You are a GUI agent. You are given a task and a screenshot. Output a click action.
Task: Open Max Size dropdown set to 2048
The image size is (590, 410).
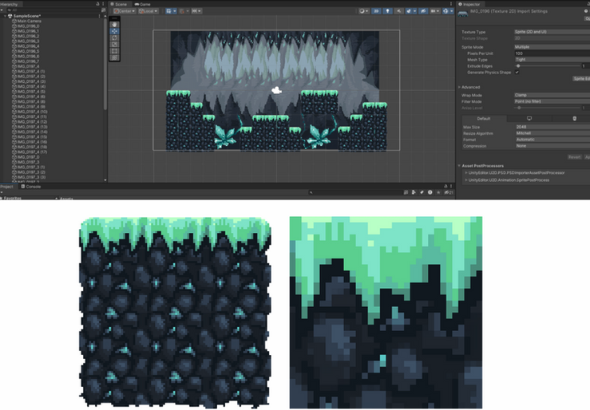tap(552, 127)
